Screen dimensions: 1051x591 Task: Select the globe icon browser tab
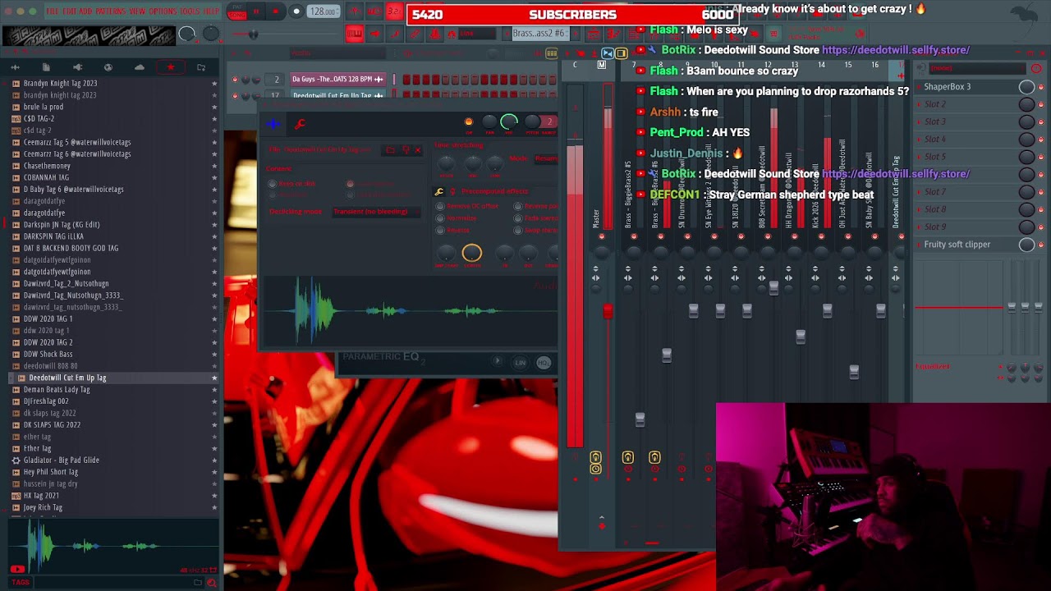(108, 67)
